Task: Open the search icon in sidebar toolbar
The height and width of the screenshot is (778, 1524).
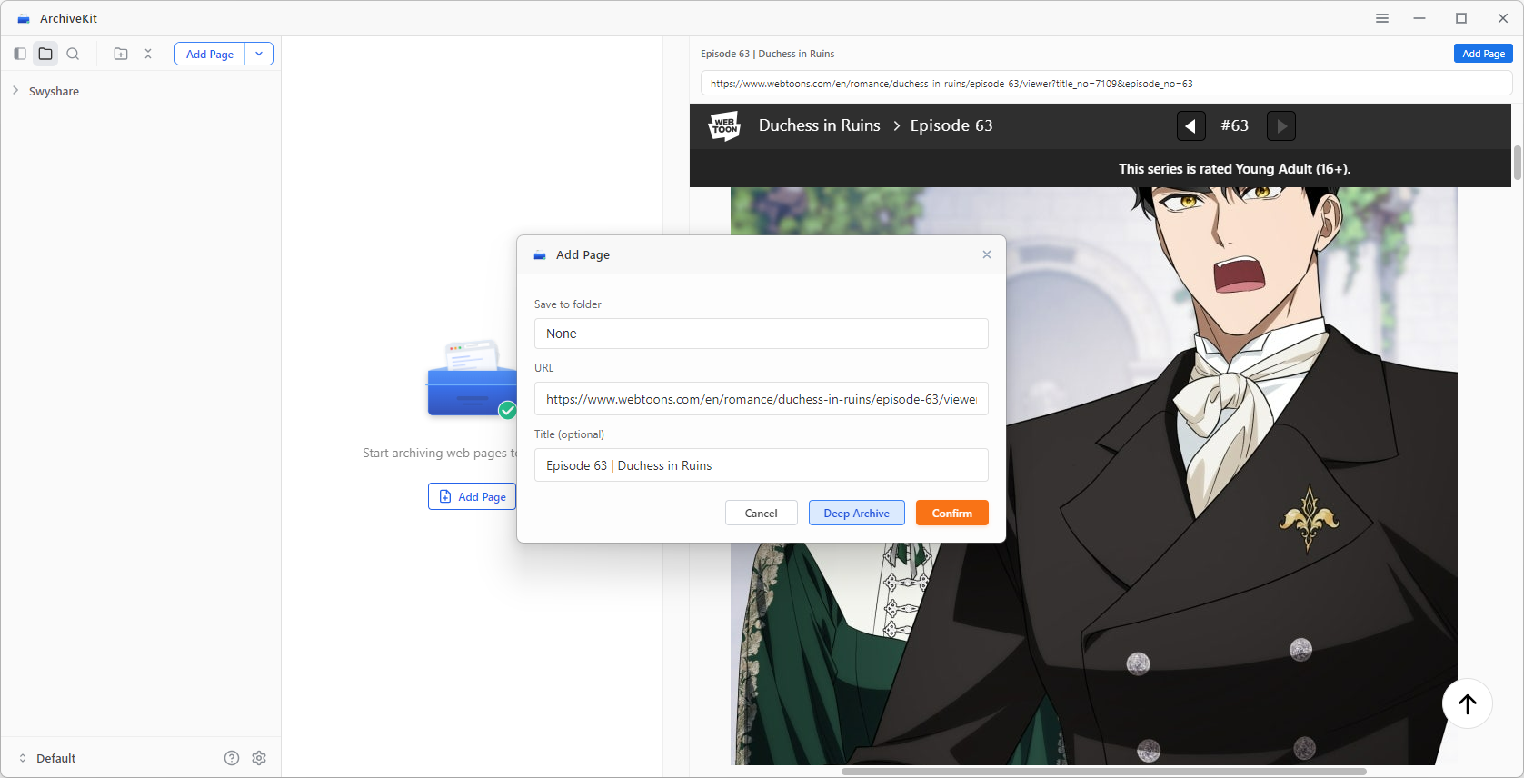Action: 73,54
